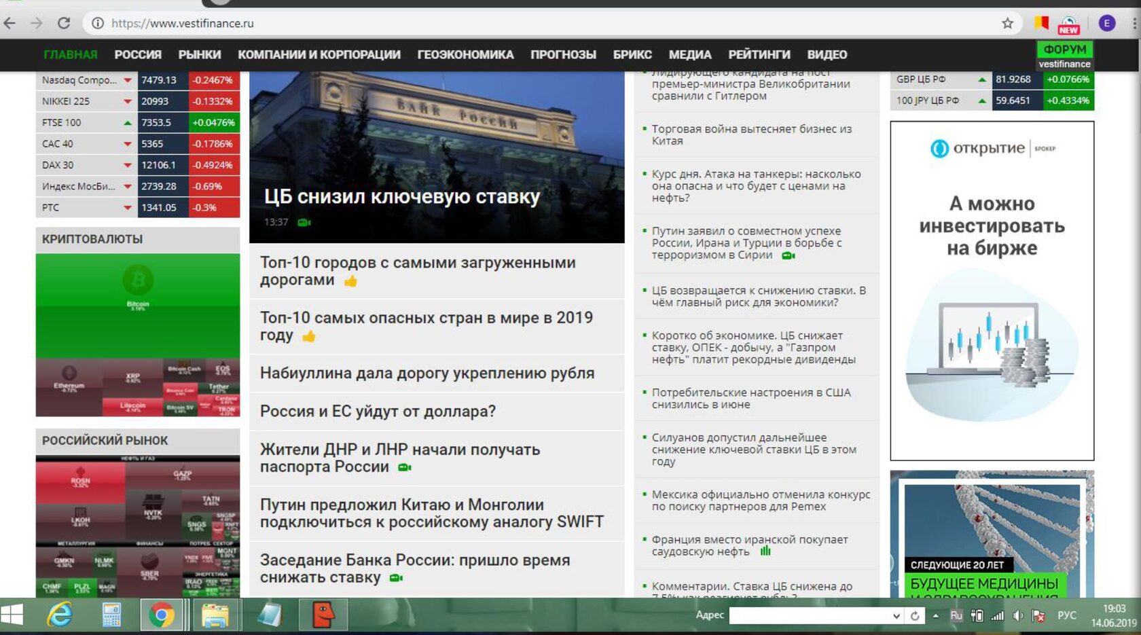Click video icon after Путин заявил о совместном успехе
Screen dimensions: 1141x635
tap(788, 255)
